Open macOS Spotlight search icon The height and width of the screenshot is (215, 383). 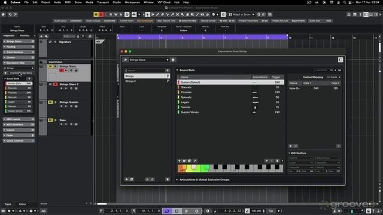coord(345,2)
